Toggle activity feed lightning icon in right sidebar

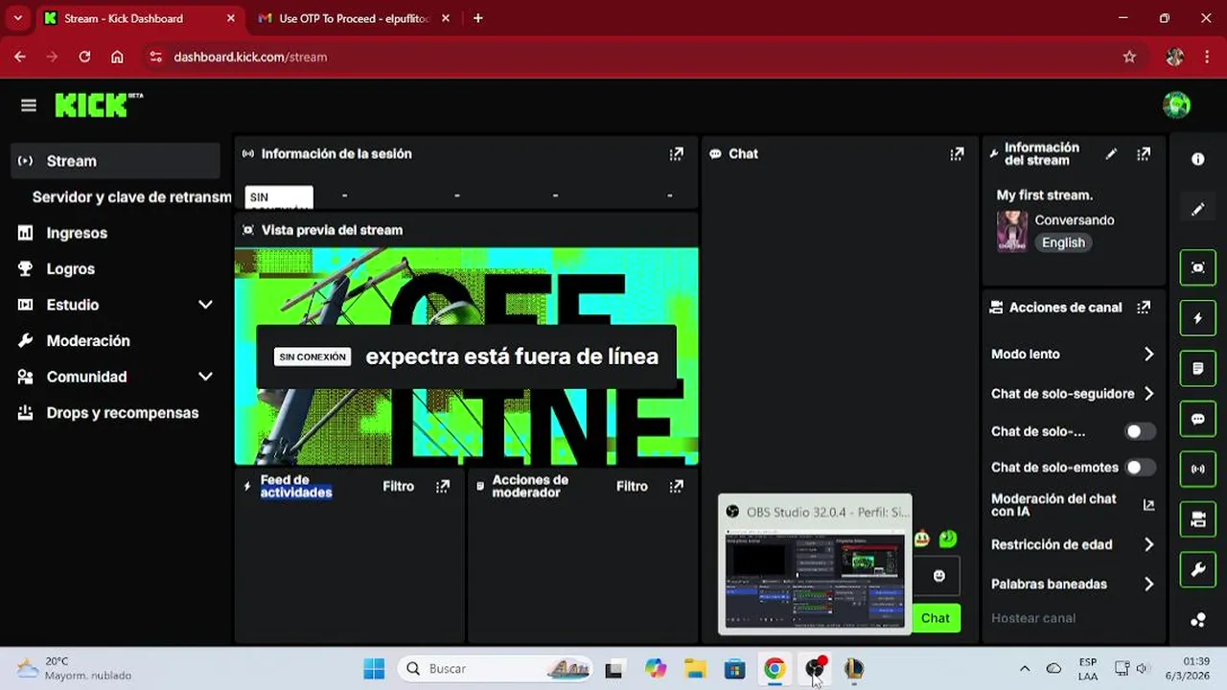1197,318
